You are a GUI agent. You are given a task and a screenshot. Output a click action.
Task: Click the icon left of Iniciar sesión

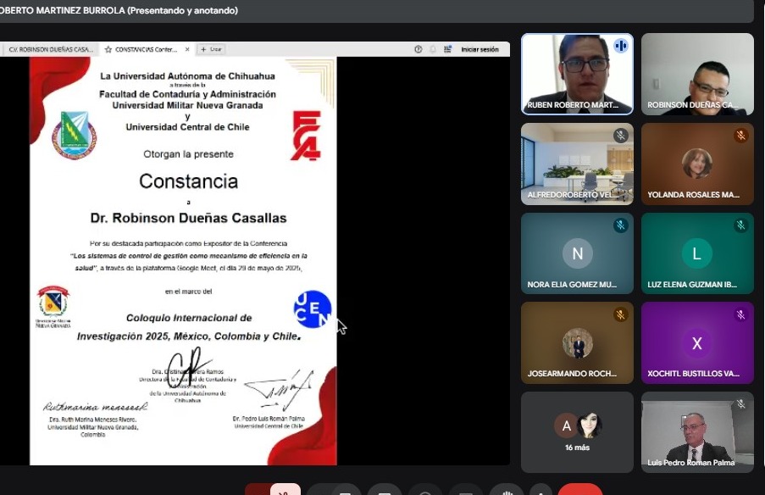[448, 49]
